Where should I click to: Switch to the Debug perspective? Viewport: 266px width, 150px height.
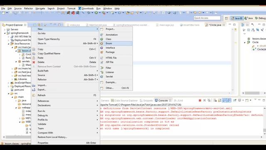tap(260, 18)
